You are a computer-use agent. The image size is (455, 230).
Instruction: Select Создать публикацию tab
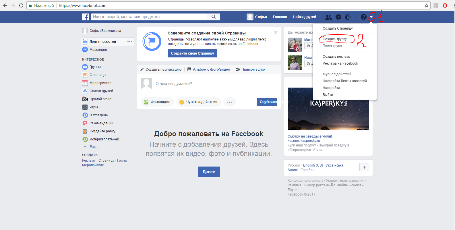tap(161, 69)
